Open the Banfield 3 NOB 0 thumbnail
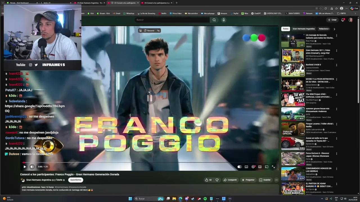Viewport: 360px width, 202px height. coord(293,70)
